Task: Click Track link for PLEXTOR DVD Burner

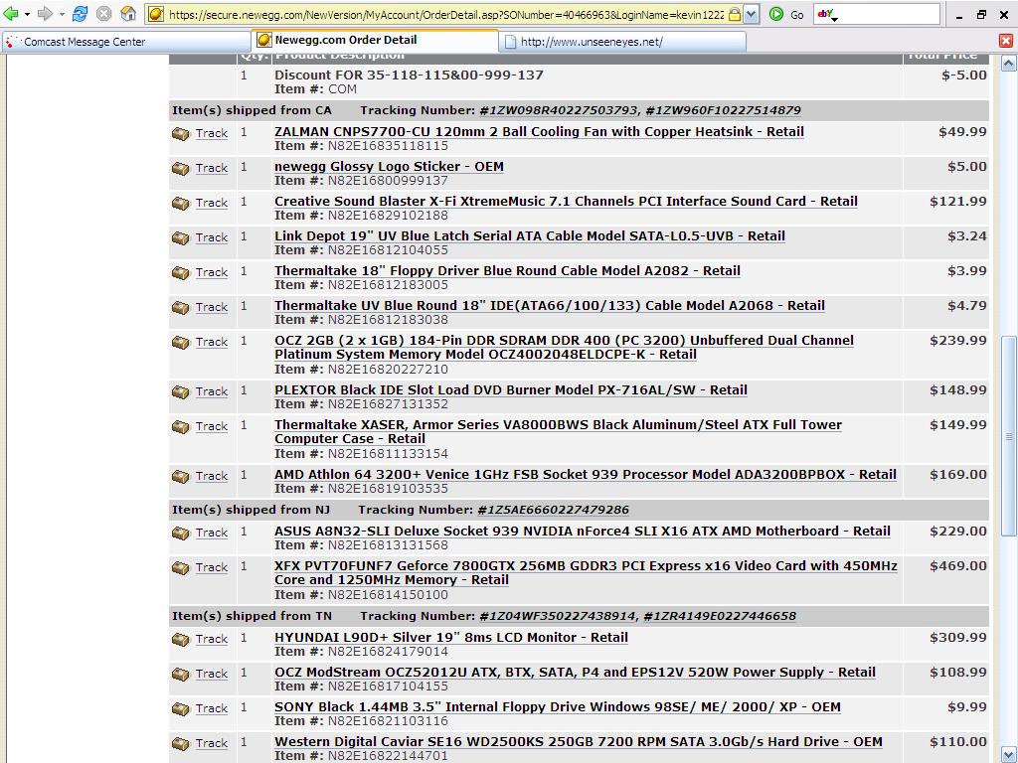Action: (x=212, y=391)
